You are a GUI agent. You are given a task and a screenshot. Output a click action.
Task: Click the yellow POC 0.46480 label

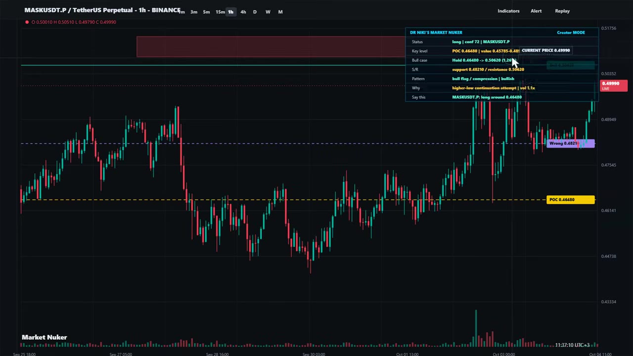click(x=571, y=200)
